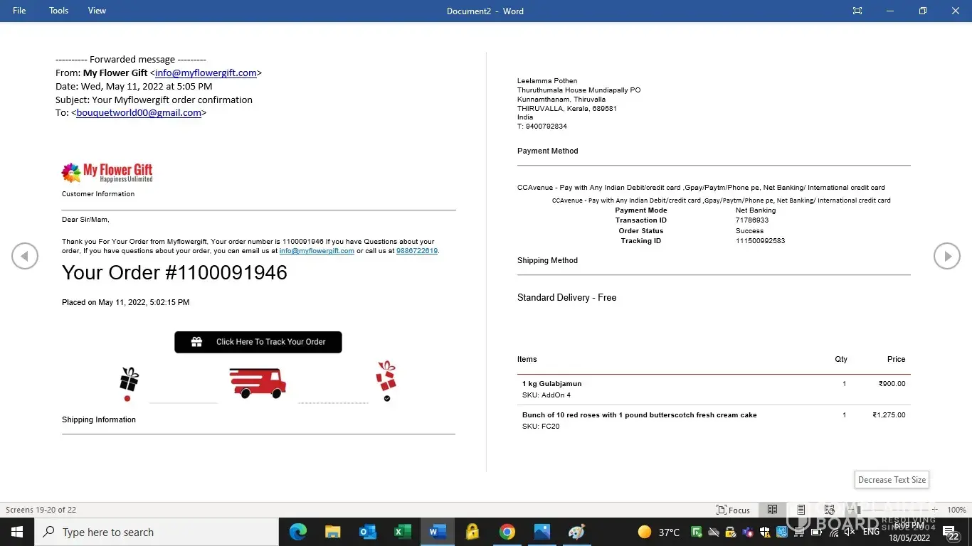Open Excel from the taskbar
The image size is (972, 546).
point(402,532)
